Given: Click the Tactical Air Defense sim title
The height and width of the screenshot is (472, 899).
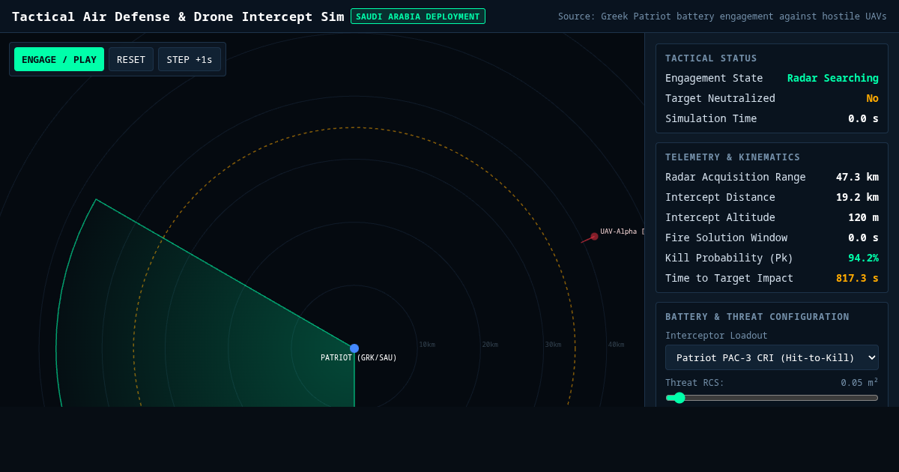Looking at the screenshot, I should [x=178, y=16].
